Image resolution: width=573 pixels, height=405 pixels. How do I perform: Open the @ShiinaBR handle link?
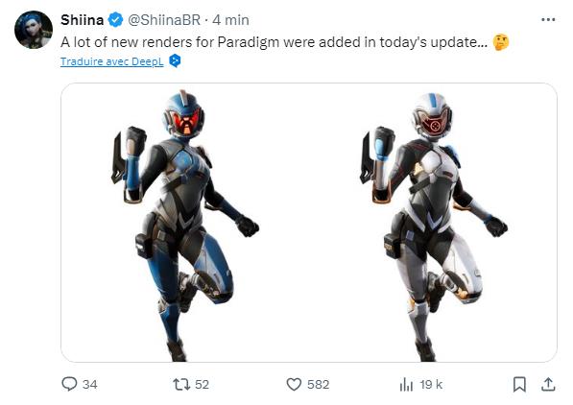point(164,20)
